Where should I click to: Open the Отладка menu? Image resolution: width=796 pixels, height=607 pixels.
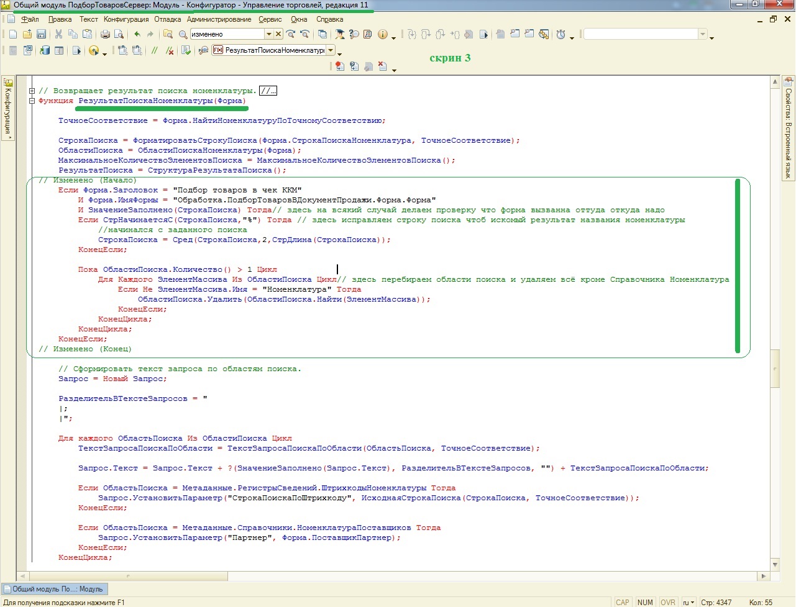(167, 19)
